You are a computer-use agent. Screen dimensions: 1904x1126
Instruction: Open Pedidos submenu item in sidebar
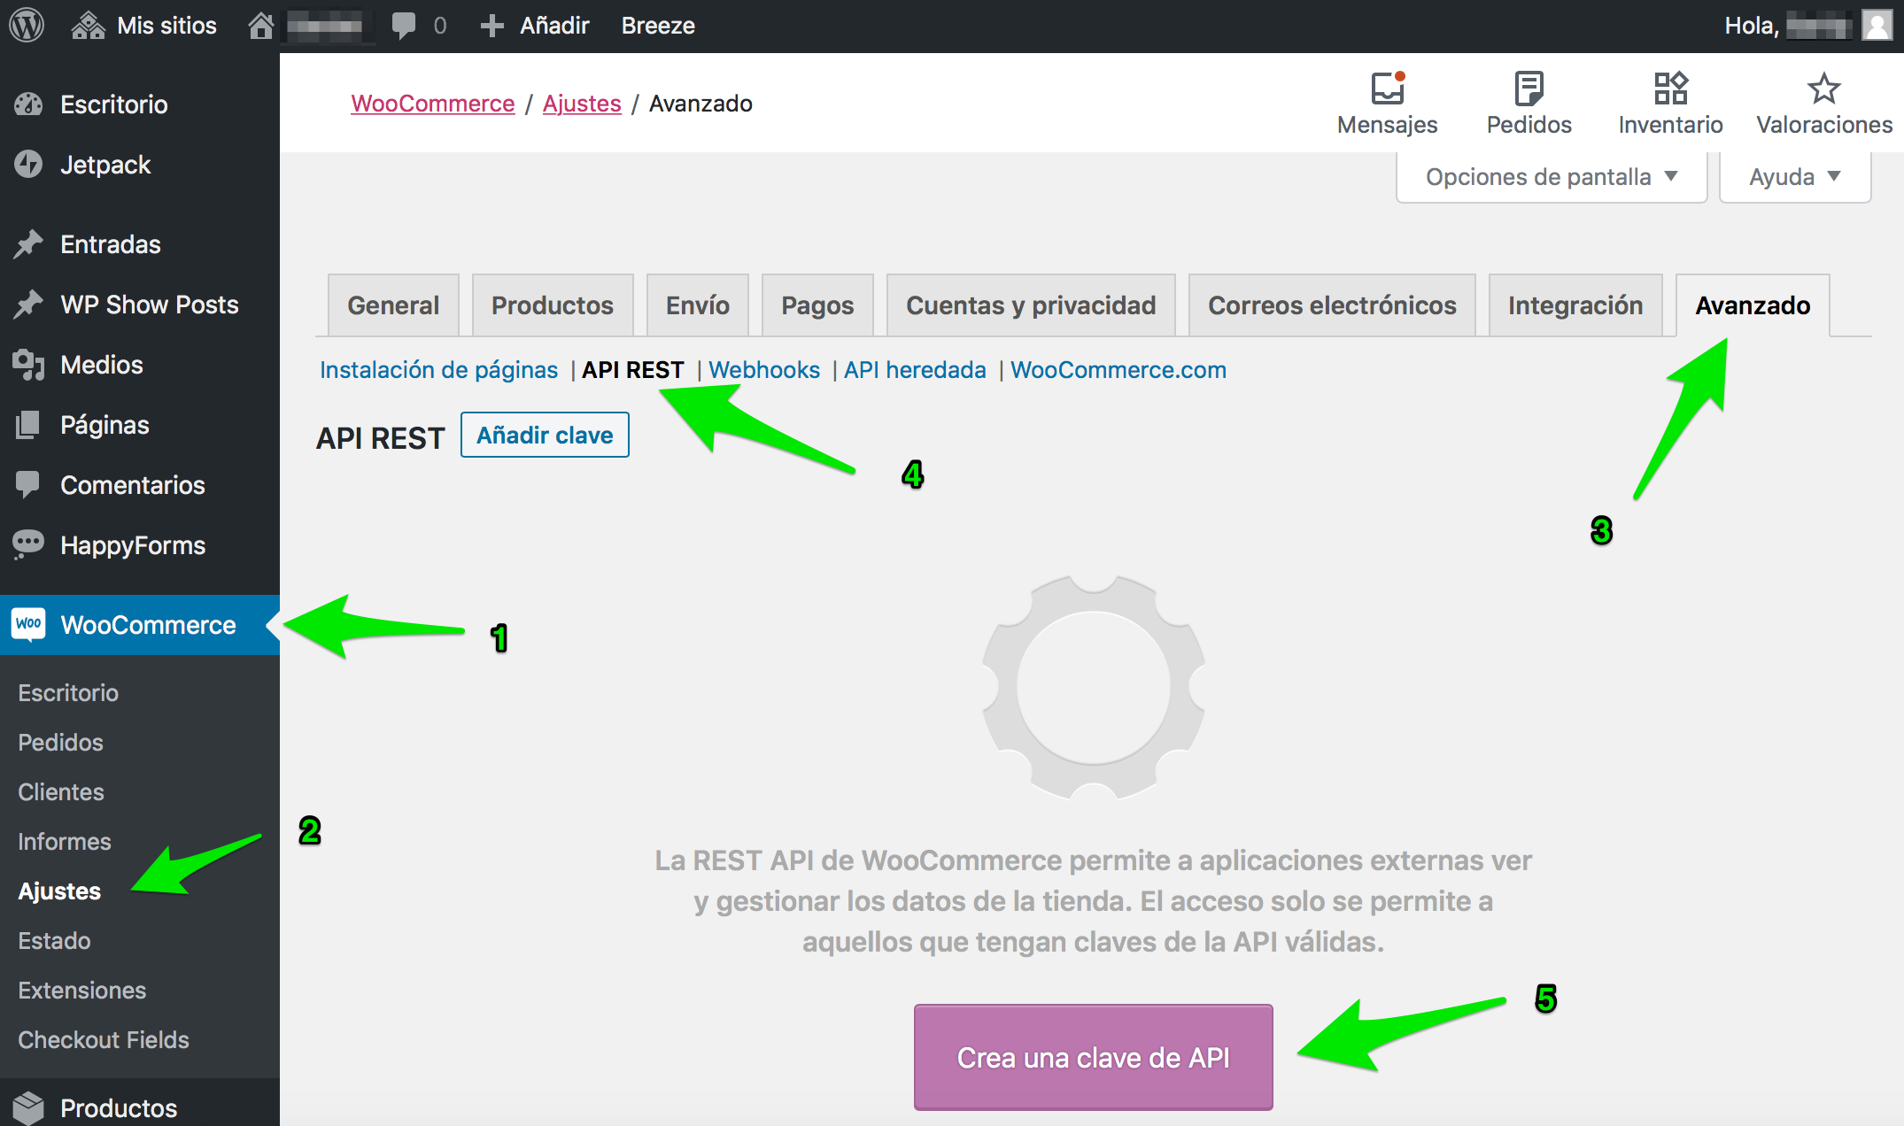(x=60, y=742)
